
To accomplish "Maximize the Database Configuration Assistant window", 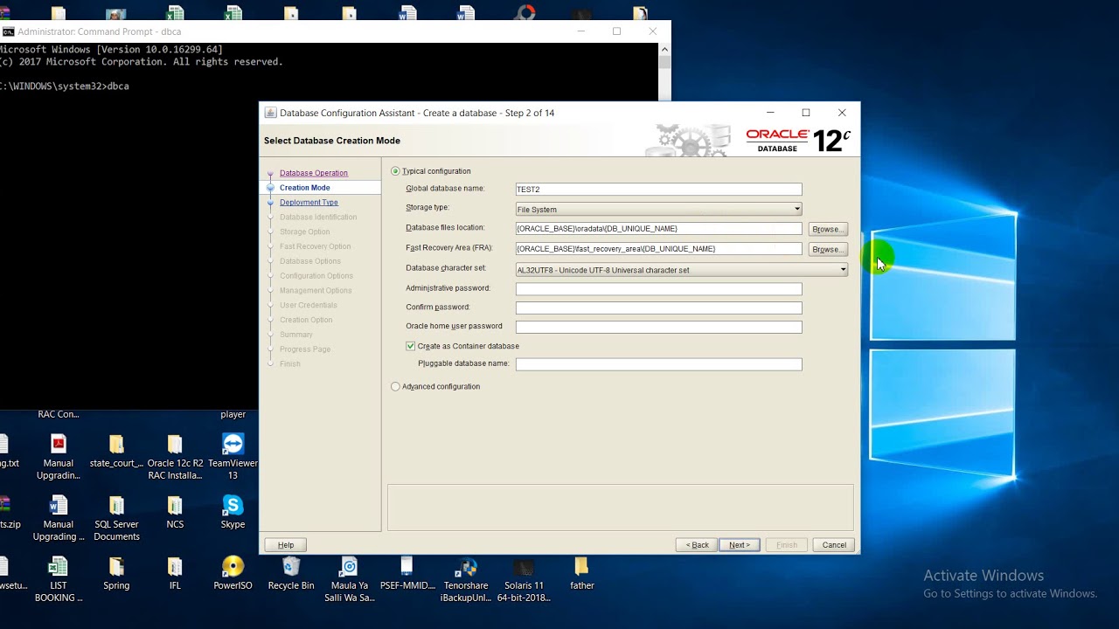I will pos(806,113).
